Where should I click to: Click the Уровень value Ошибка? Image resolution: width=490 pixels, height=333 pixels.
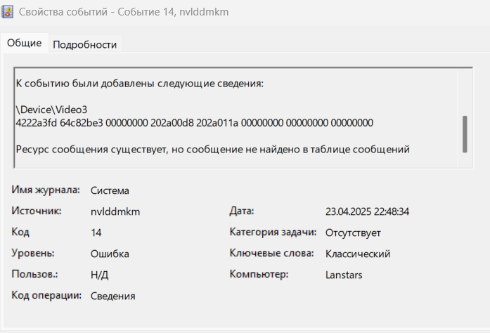110,254
